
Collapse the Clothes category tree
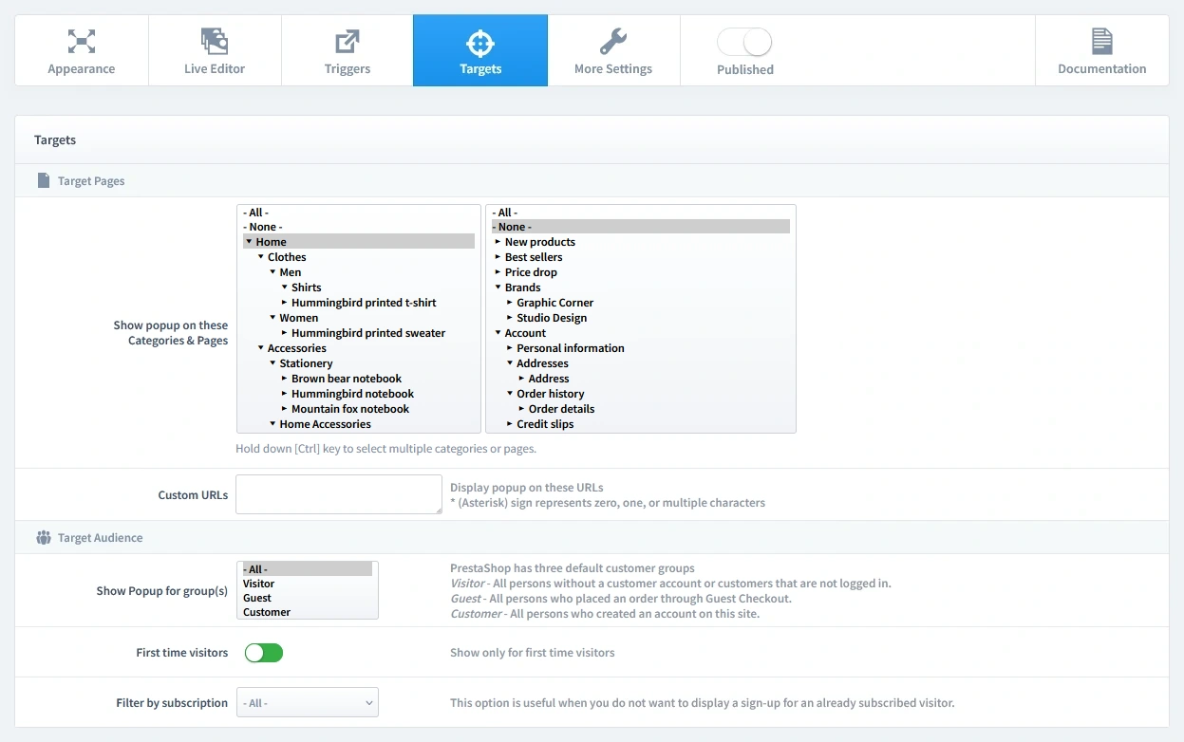coord(261,256)
